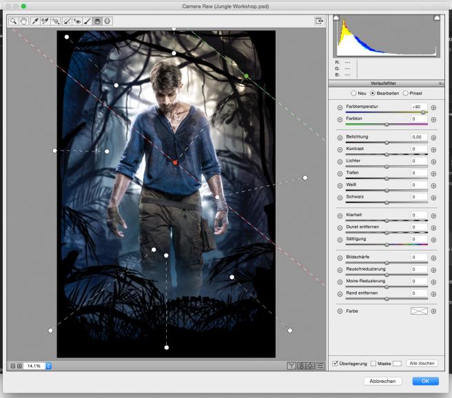Select the Zoom tool in the toolbar
This screenshot has height=398, width=452.
coord(13,21)
